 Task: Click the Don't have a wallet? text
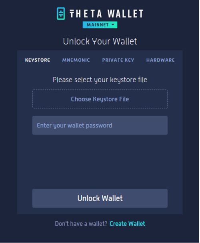click(x=81, y=224)
